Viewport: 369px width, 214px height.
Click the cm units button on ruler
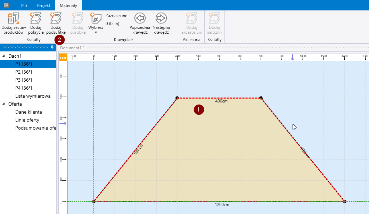[x=63, y=58]
